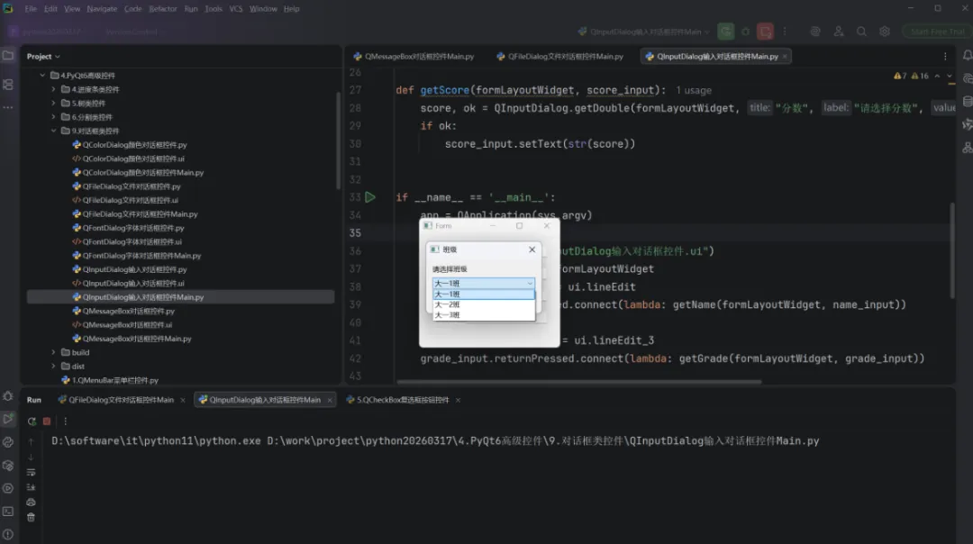973x544 pixels.
Task: Open the Project tool window icon
Action: coord(8,56)
